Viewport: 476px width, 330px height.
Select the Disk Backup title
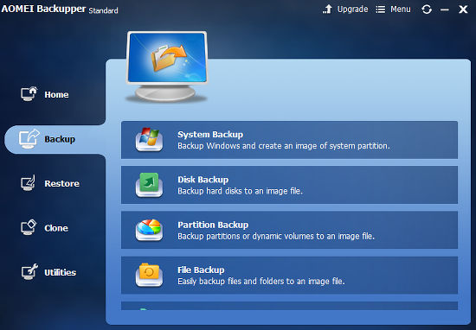tap(203, 180)
